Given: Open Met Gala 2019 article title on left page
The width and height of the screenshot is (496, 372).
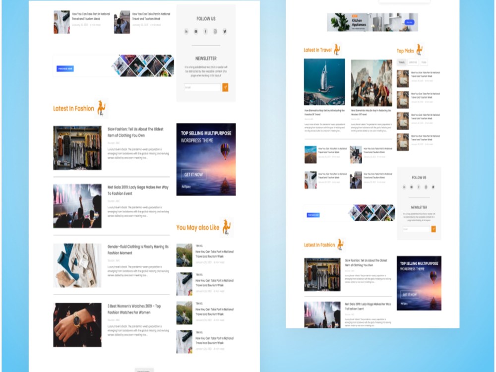Looking at the screenshot, I should pos(138,190).
